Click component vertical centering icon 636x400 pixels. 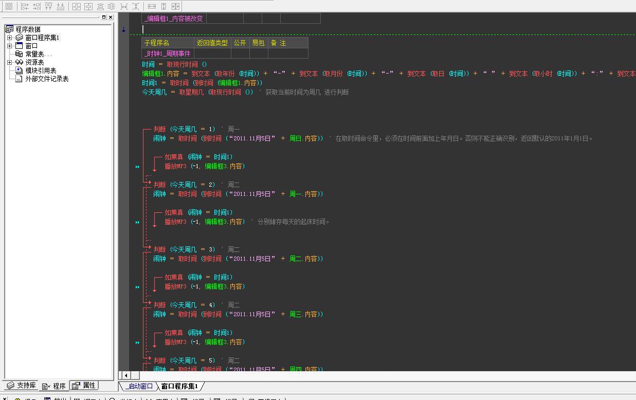112,6
